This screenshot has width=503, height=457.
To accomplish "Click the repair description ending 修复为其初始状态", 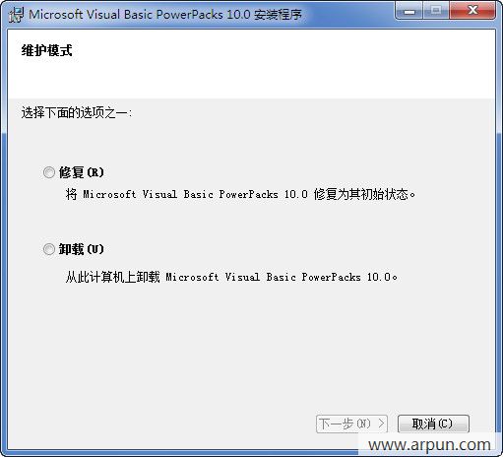I will 240,194.
